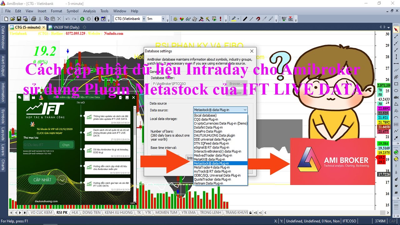Image resolution: width=400 pixels, height=225 pixels.
Task: Expand the 5m interval combo box
Action: [x=163, y=19]
